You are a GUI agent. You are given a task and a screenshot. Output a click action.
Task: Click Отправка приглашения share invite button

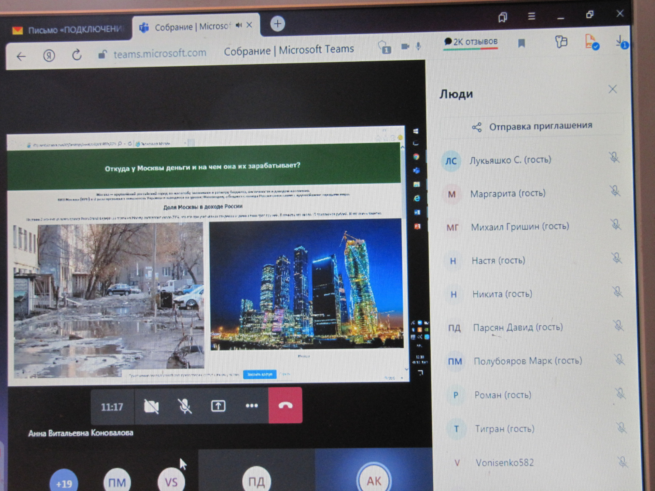(x=532, y=126)
